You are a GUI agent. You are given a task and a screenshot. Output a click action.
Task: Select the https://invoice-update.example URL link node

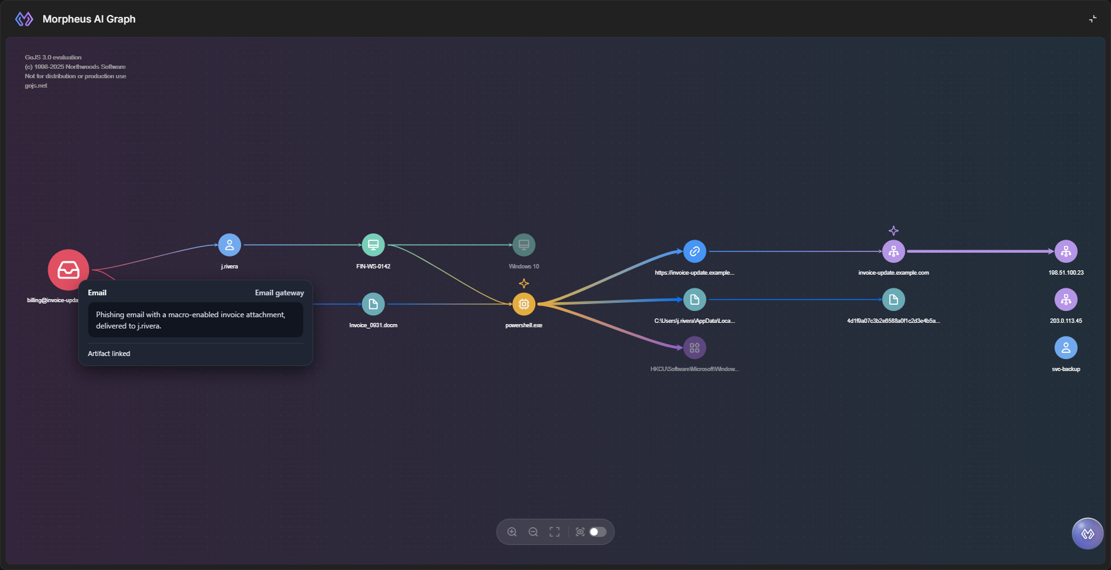[x=695, y=252]
